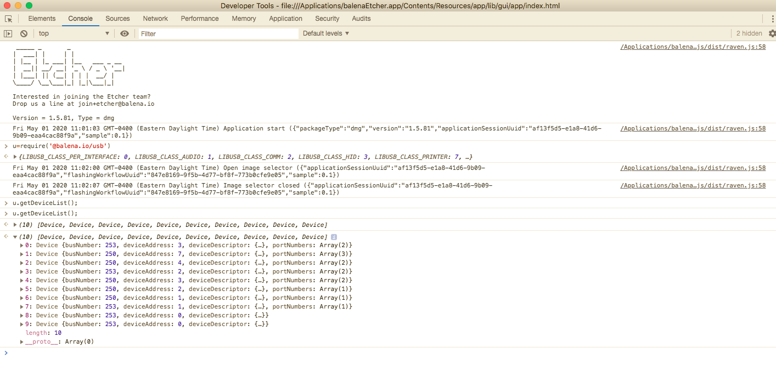Screen dimensions: 776x365
Task: Open the Network tab
Action: 155,19
